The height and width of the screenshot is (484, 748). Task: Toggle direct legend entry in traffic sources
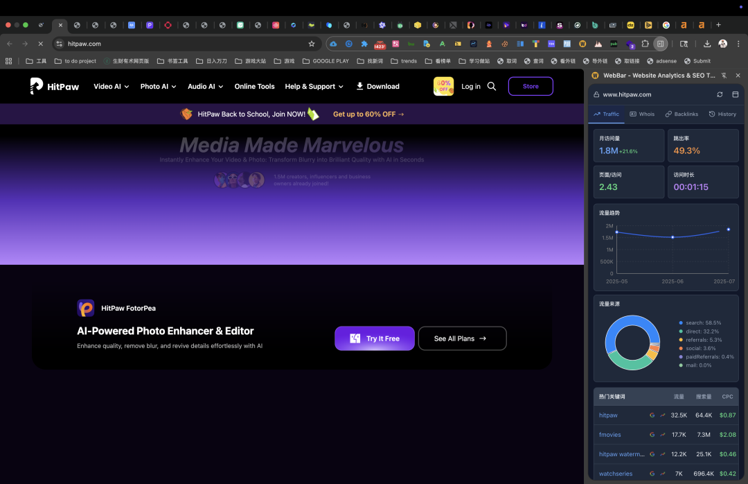[x=699, y=331]
